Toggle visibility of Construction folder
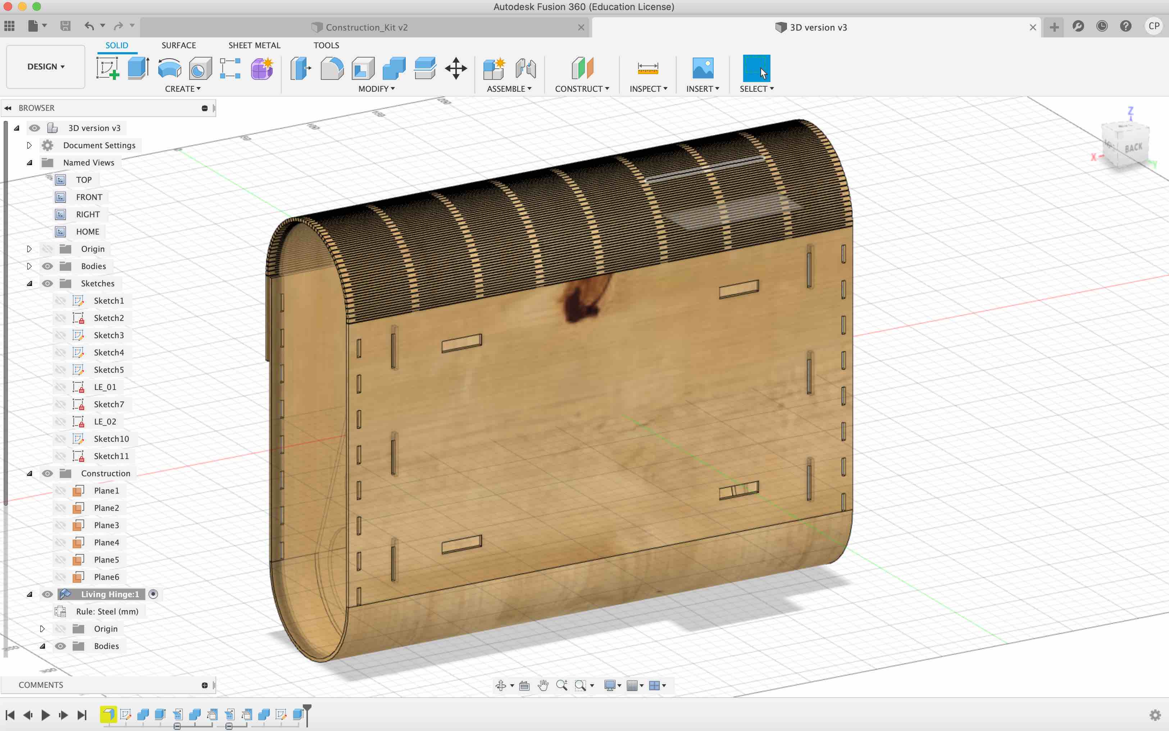 pyautogui.click(x=47, y=473)
